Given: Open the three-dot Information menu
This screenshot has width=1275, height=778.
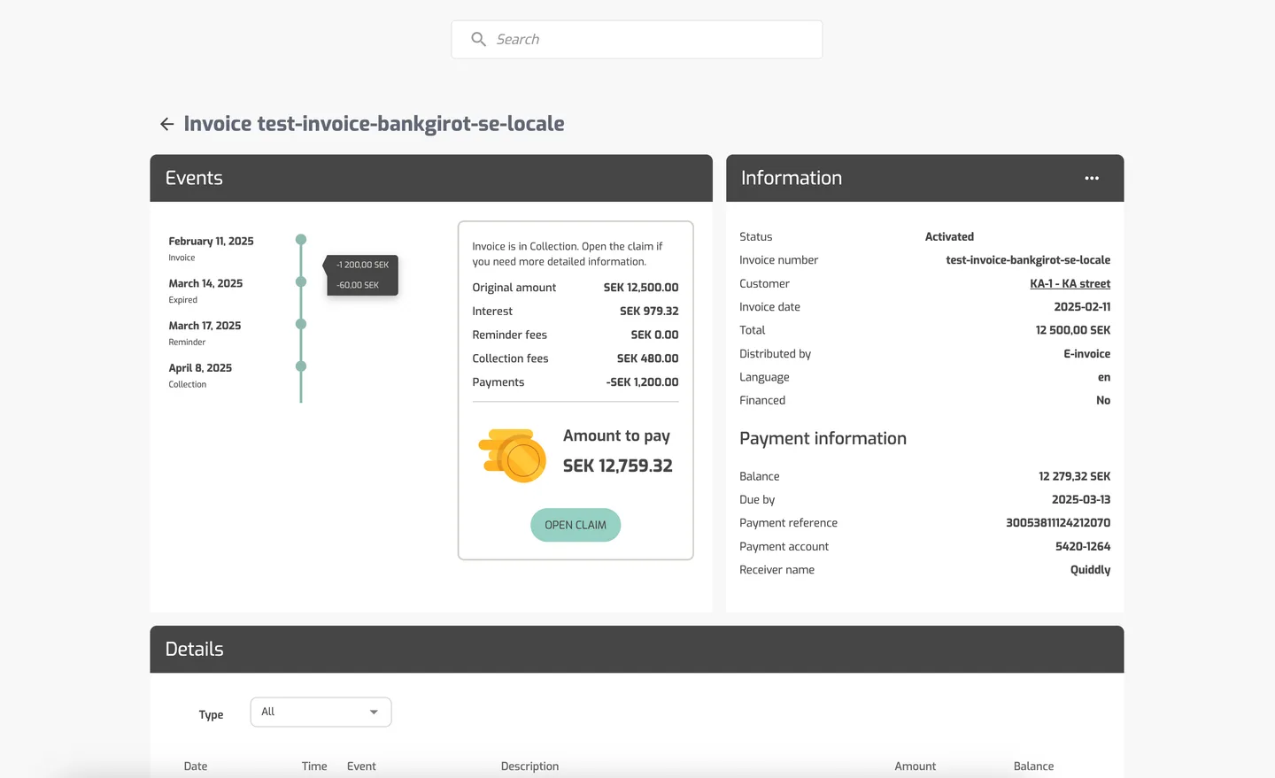Looking at the screenshot, I should coord(1092,178).
